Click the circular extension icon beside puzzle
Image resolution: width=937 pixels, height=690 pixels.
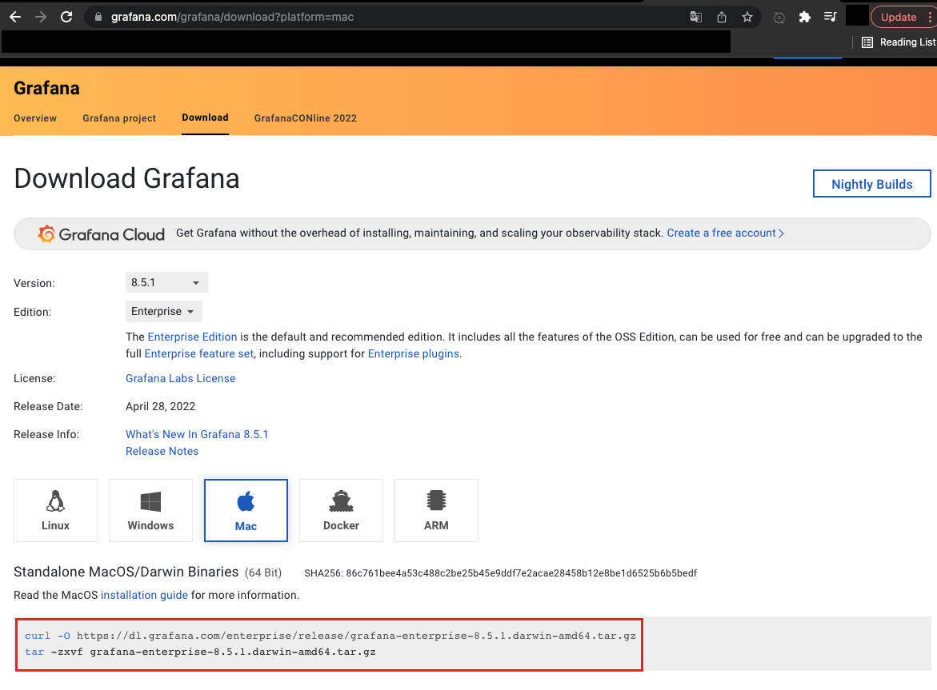point(779,18)
